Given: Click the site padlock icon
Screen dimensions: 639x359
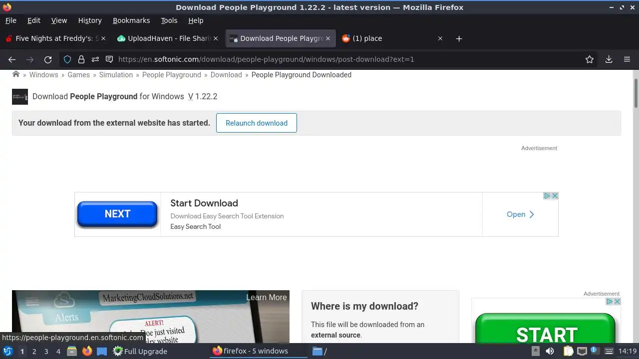Looking at the screenshot, I should [x=81, y=59].
